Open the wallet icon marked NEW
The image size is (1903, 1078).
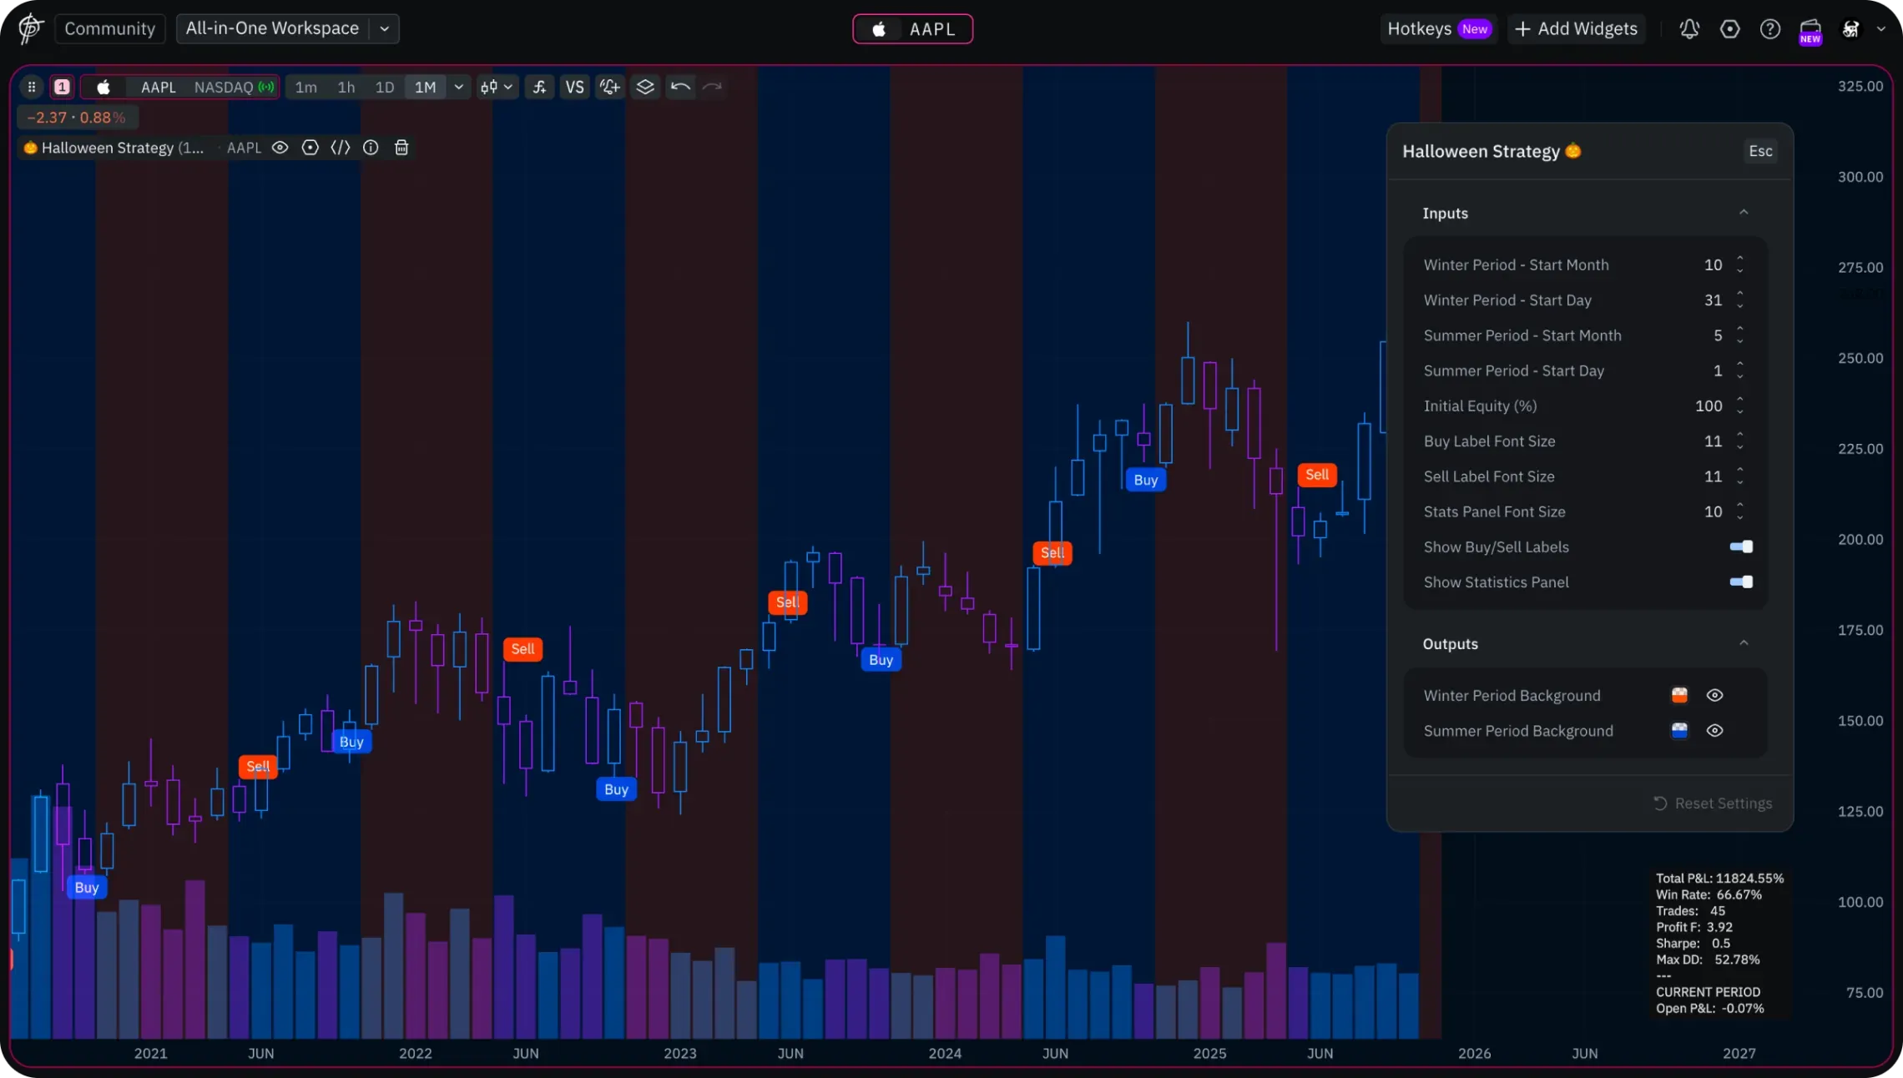click(1810, 29)
